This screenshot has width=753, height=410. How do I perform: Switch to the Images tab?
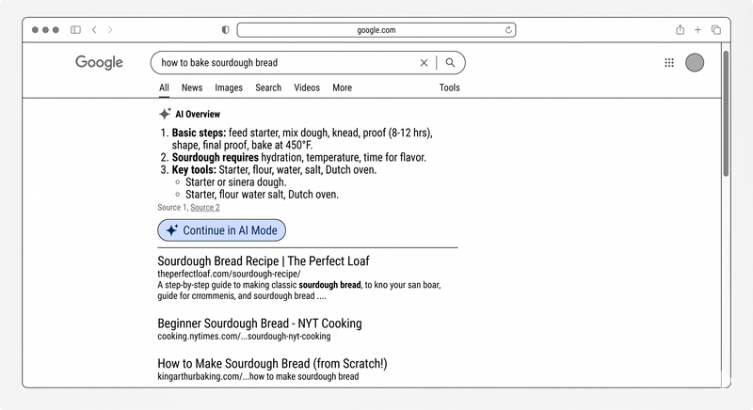coord(228,87)
